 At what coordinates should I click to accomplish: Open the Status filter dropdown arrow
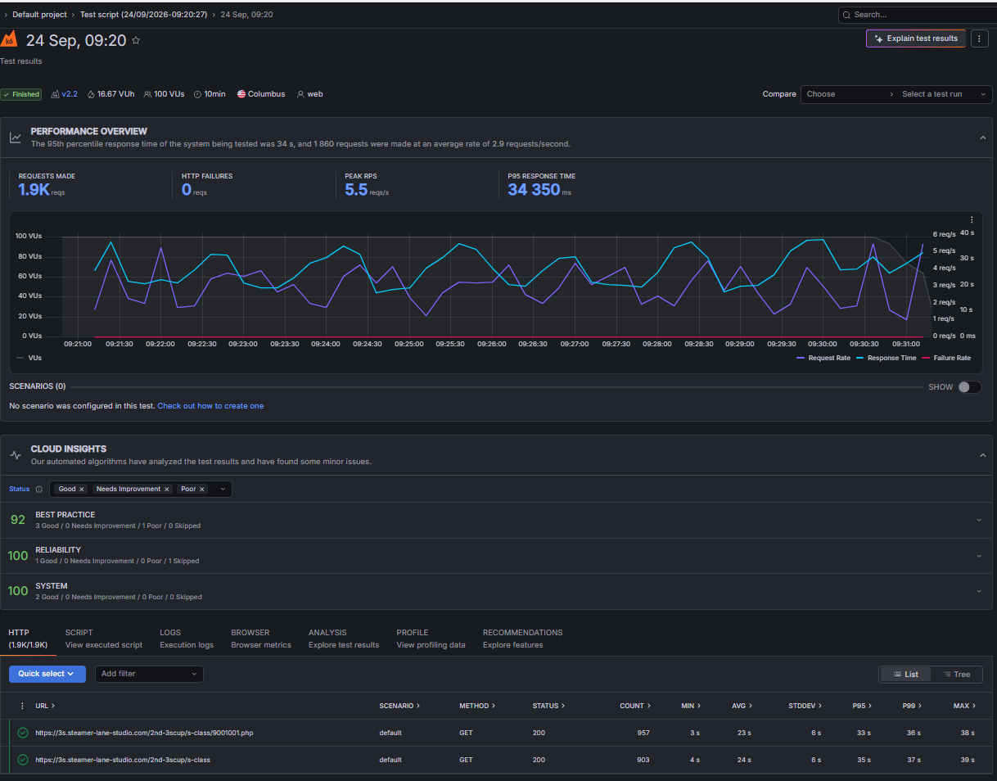223,490
